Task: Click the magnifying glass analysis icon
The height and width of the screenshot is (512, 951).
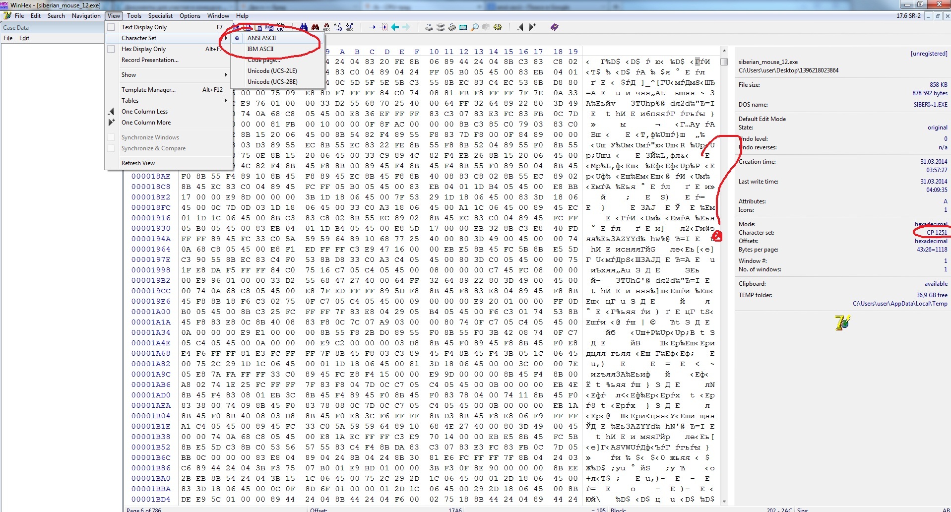Action: click(475, 27)
